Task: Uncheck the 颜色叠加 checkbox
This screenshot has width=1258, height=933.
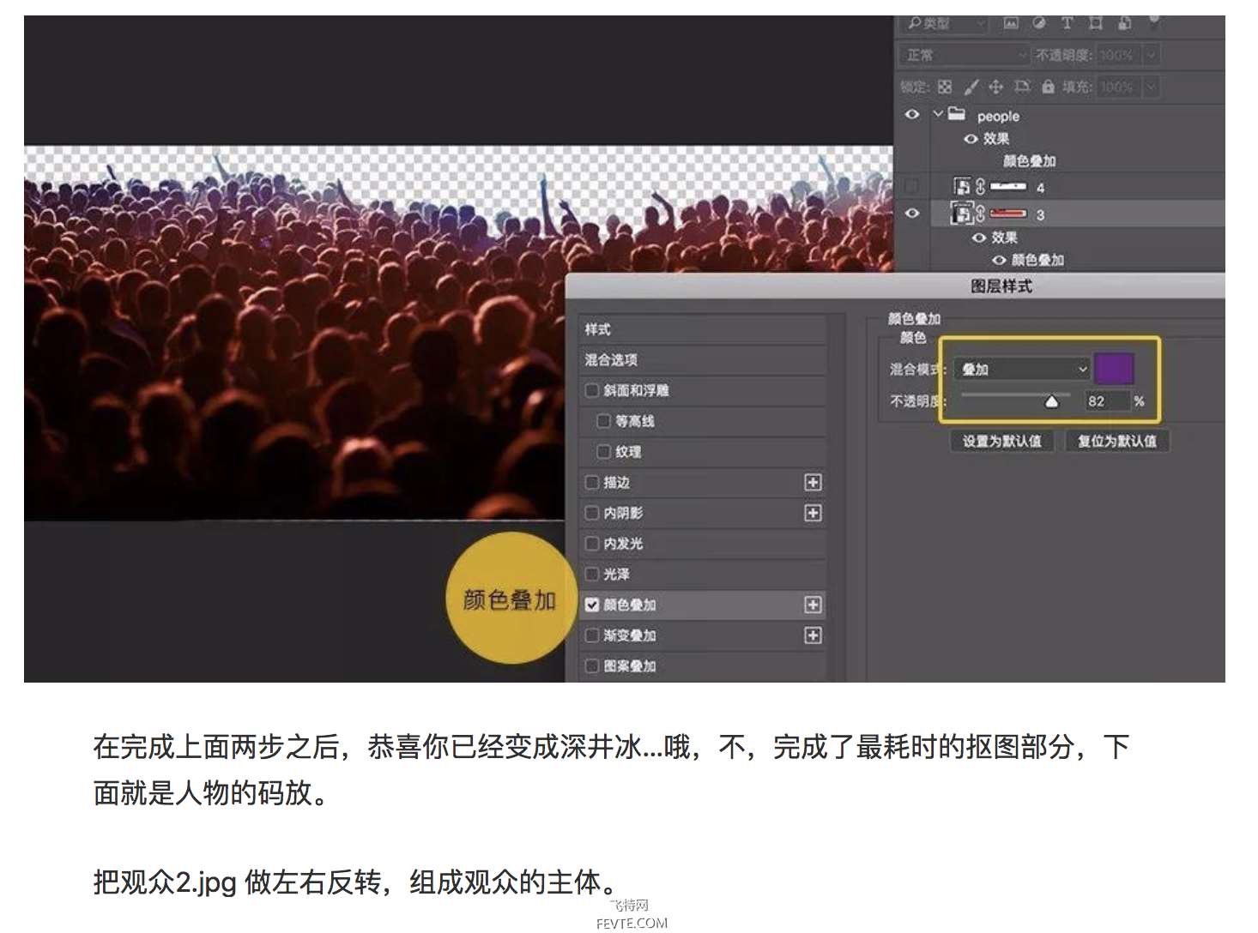Action: tap(592, 605)
